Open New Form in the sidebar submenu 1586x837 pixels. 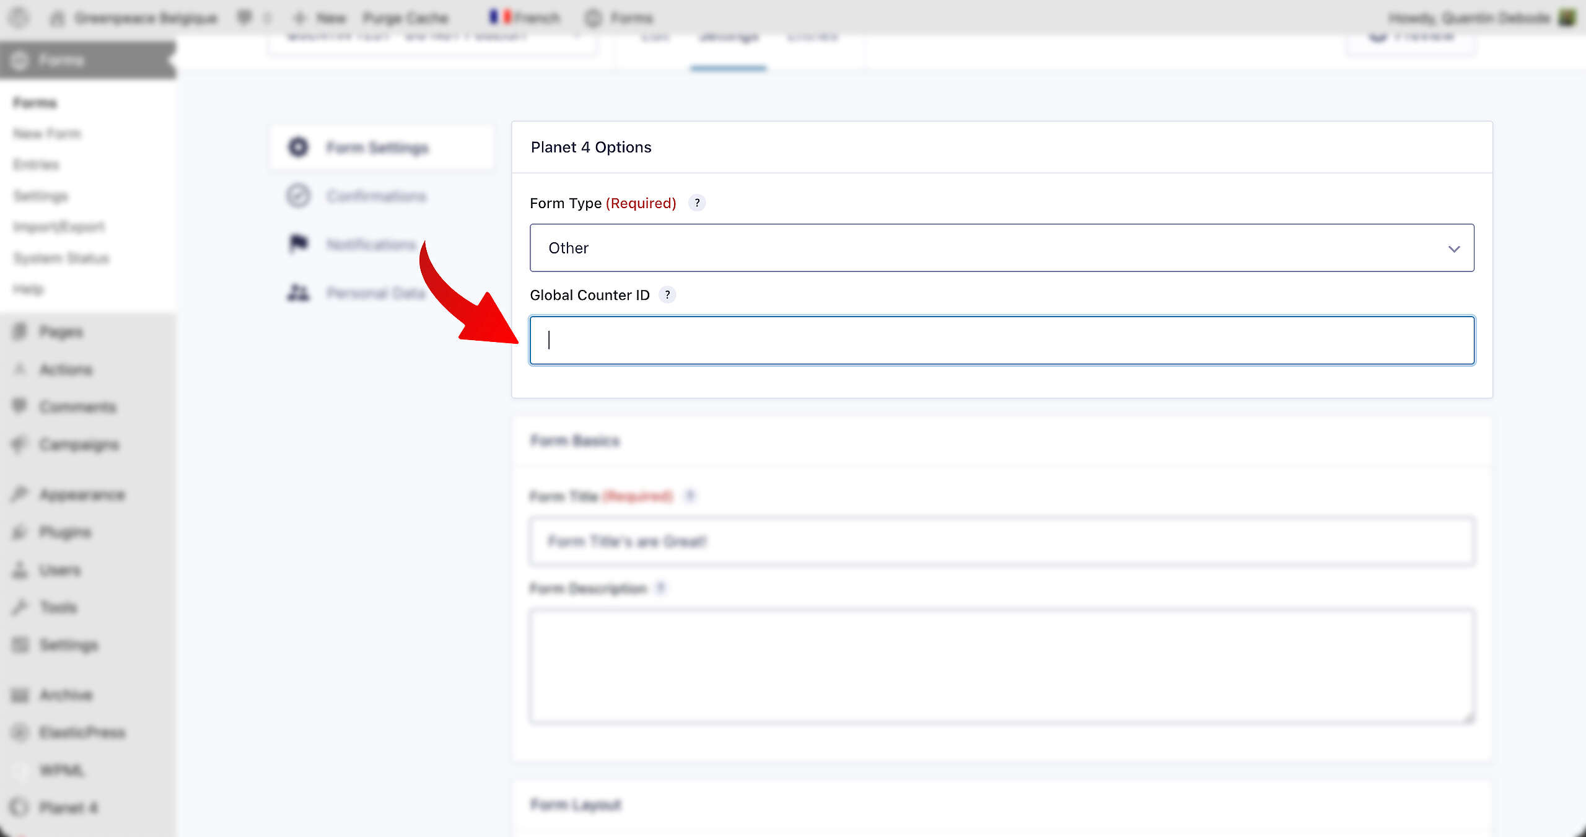tap(47, 134)
